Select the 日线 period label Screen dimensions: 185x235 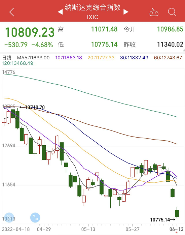(7, 58)
